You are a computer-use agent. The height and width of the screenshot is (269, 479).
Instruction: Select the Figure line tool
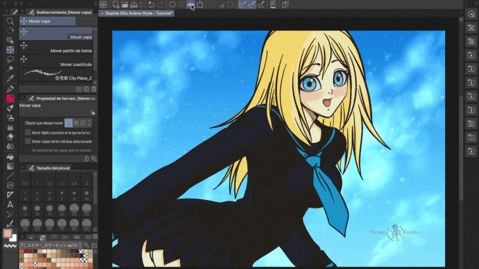click(x=10, y=175)
